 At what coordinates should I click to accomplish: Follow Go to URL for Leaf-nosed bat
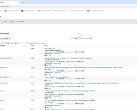click(x=57, y=54)
